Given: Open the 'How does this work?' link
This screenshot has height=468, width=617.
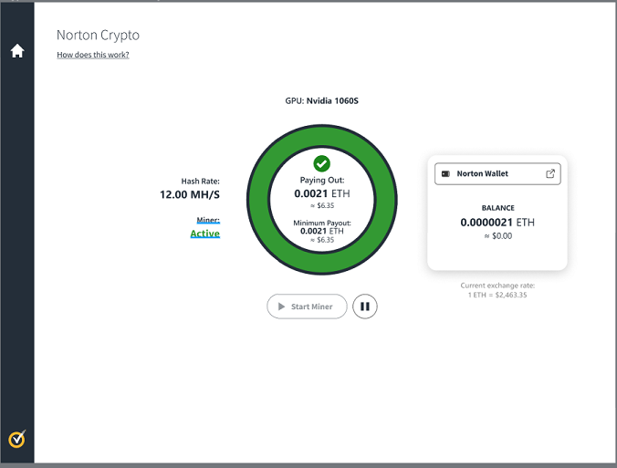Looking at the screenshot, I should click(93, 55).
